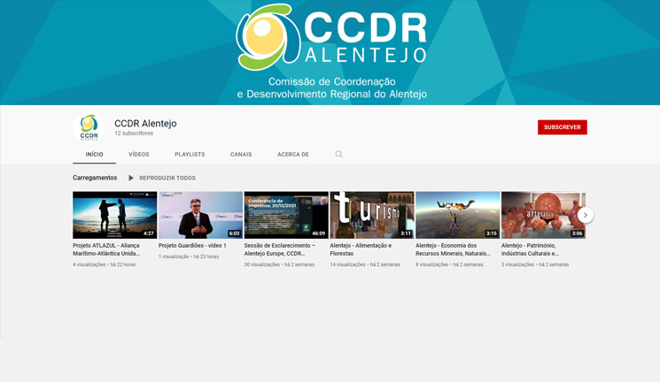Click the 12 subscritores text
The width and height of the screenshot is (660, 382).
[134, 134]
